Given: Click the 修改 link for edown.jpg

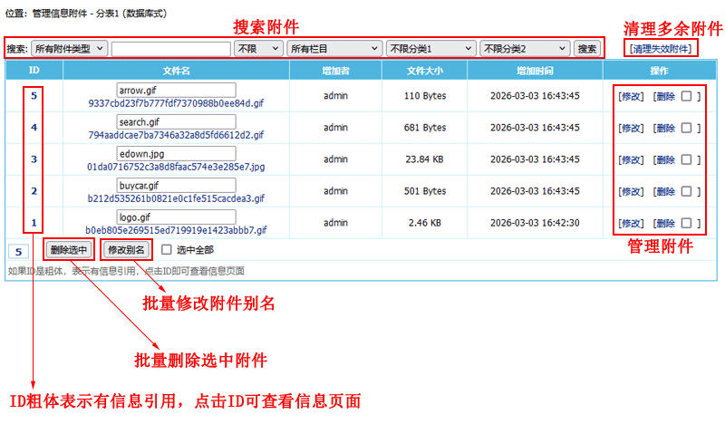Looking at the screenshot, I should click(x=630, y=159).
